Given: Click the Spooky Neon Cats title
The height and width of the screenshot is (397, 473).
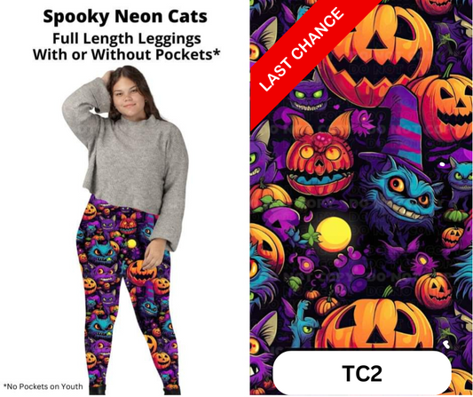Looking at the screenshot, I should (x=125, y=17).
